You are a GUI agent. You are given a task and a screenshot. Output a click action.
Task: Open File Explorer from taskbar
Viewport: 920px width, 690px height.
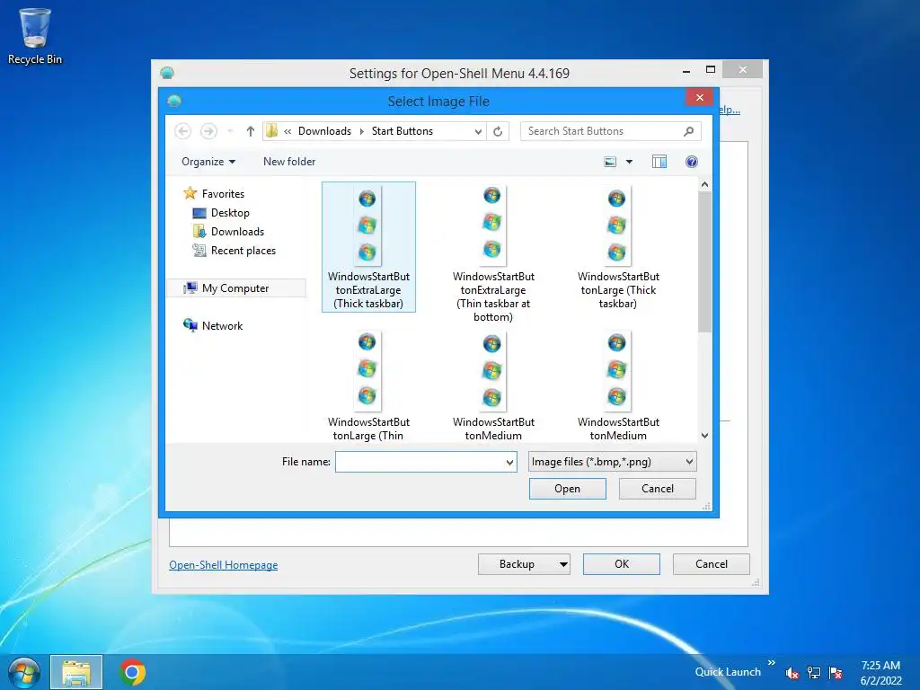(x=76, y=672)
